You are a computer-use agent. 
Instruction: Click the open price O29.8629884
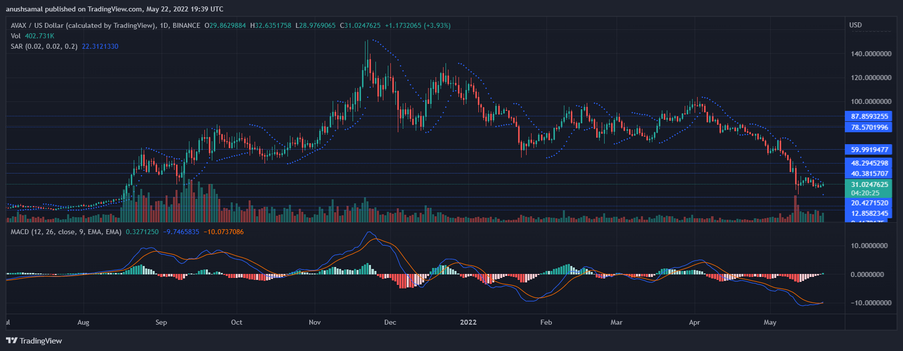(225, 25)
